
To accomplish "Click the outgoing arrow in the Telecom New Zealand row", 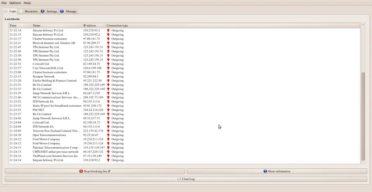I will [108, 131].
